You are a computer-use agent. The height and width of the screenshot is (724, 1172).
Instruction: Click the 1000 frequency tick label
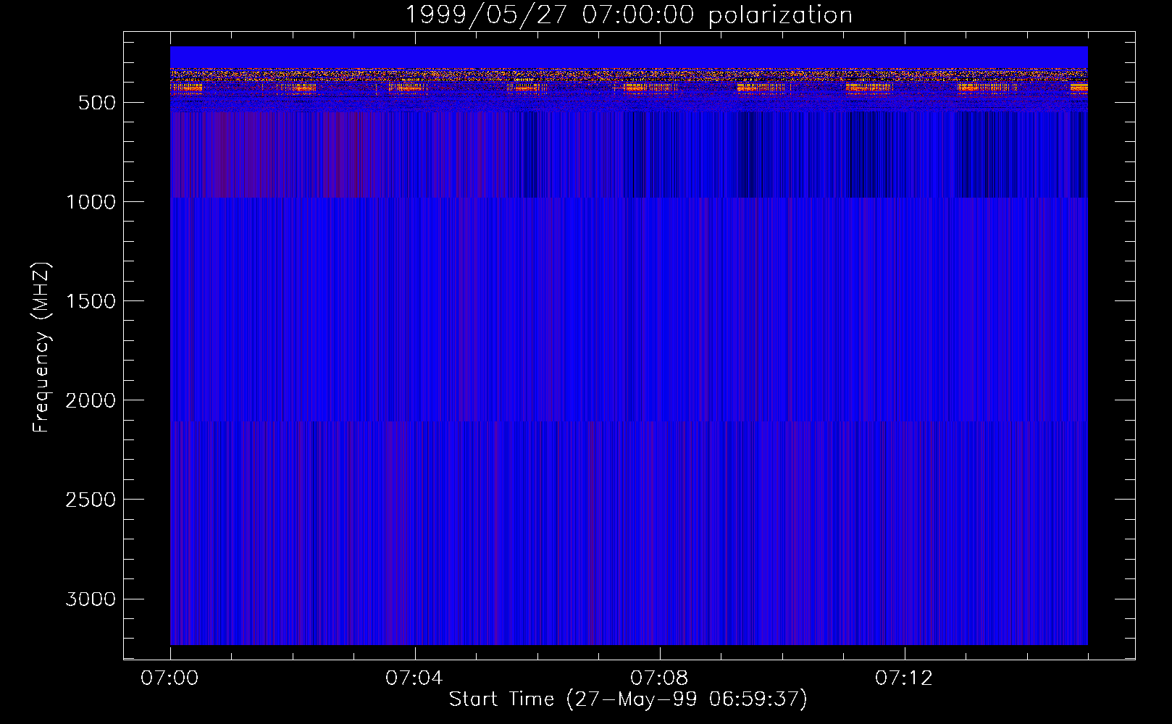[x=91, y=202]
